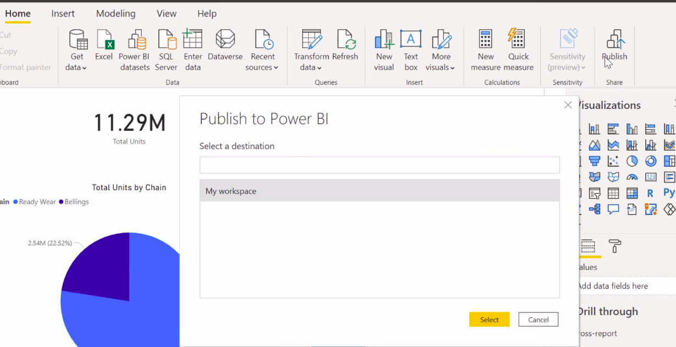Choose the ribbon chart visual
The width and height of the screenshot is (676, 347).
669,145
